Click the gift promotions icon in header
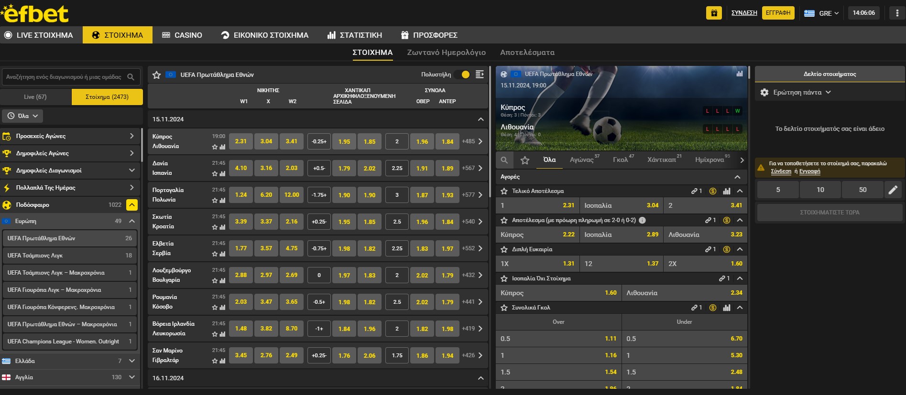Screen dimensions: 906x395 713,13
